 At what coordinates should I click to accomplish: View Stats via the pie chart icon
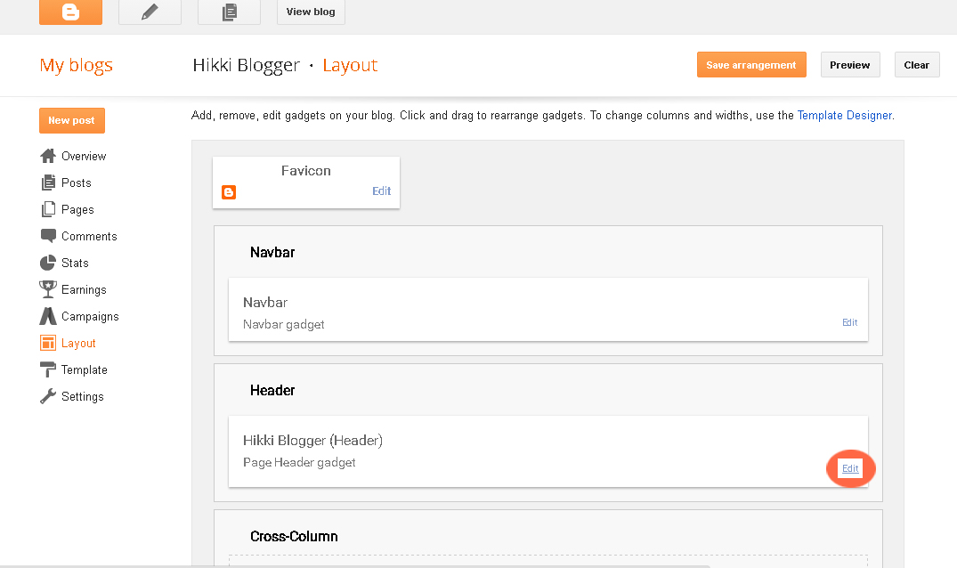[x=49, y=263]
